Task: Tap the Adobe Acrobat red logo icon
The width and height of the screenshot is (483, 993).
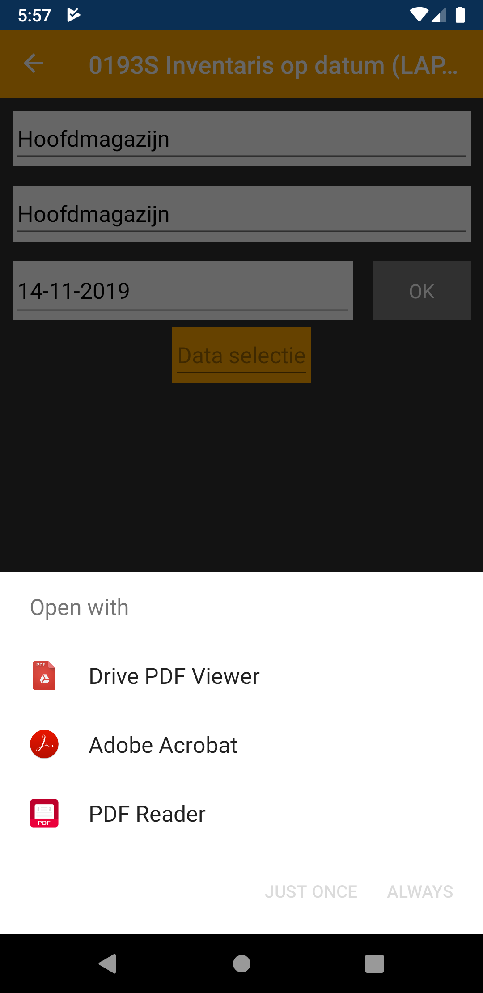Action: (x=44, y=744)
